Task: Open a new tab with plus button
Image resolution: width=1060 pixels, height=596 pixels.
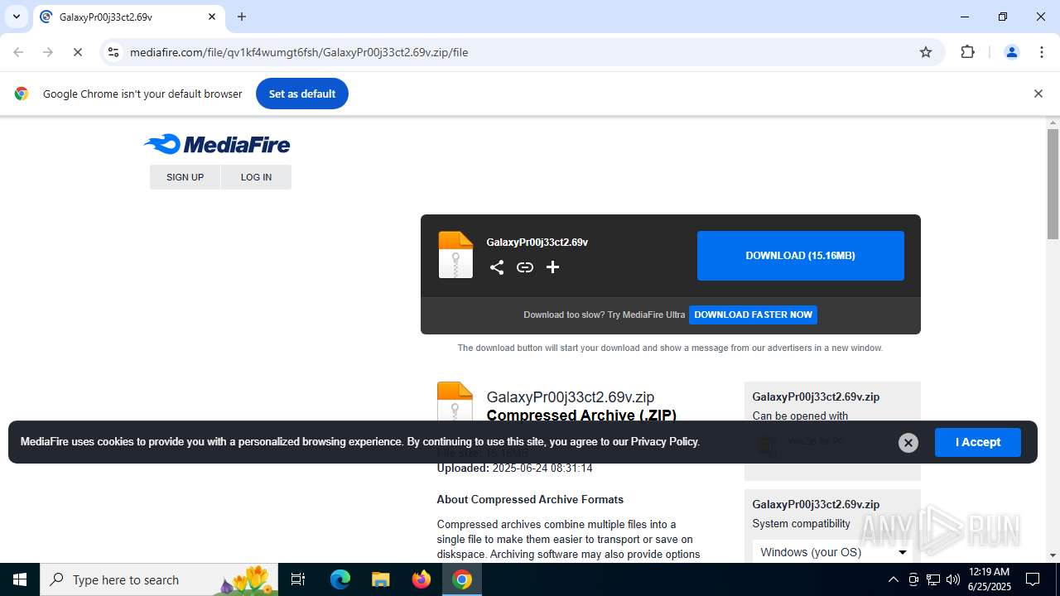Action: (x=242, y=17)
